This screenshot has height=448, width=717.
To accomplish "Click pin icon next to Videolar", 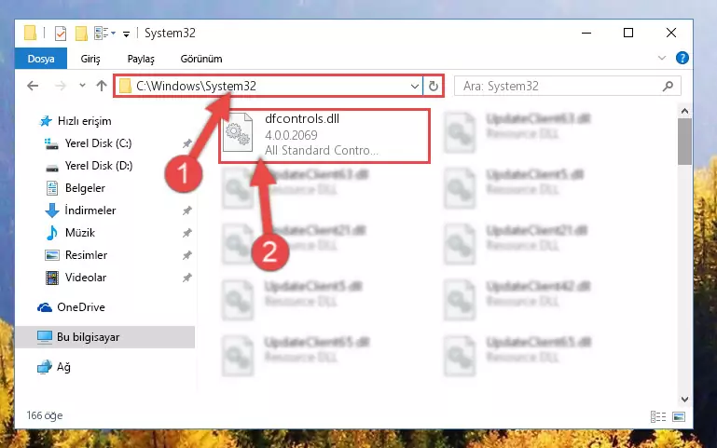I will 187,278.
